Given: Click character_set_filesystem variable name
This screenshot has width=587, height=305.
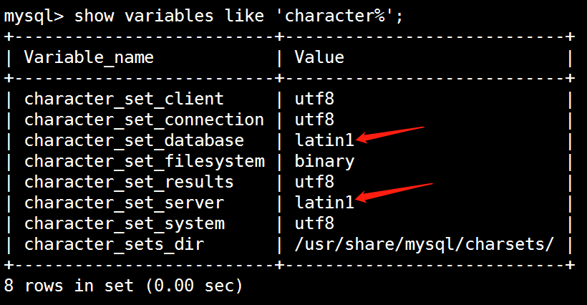Looking at the screenshot, I should 144,161.
